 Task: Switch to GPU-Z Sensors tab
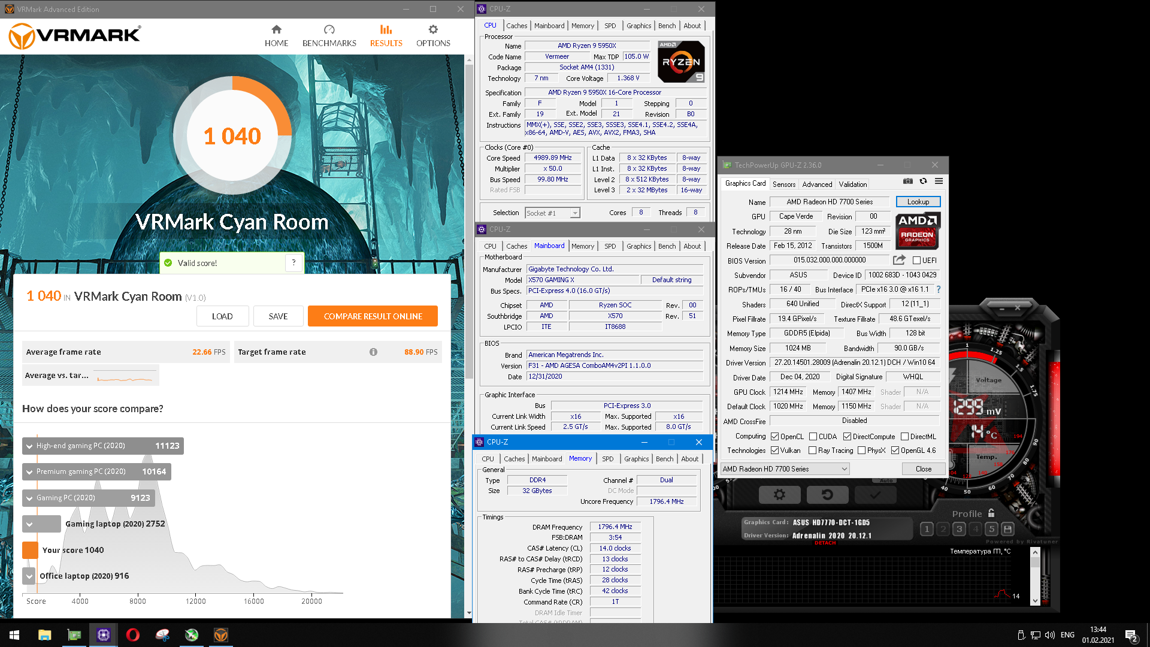tap(783, 185)
